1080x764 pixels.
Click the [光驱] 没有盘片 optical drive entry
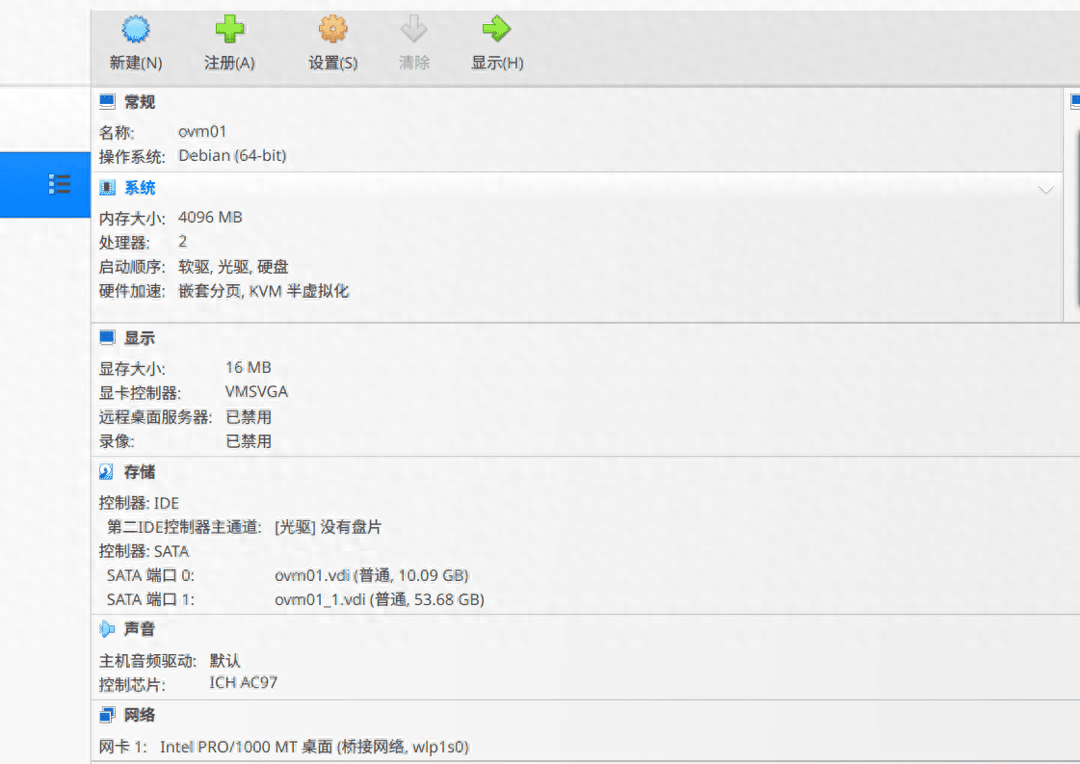coord(329,527)
